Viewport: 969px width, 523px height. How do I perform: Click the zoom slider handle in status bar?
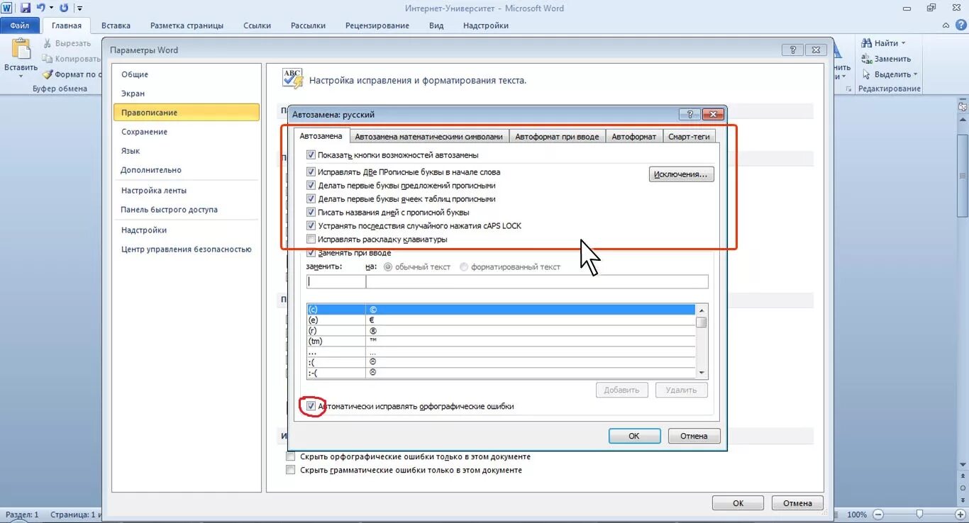point(919,514)
